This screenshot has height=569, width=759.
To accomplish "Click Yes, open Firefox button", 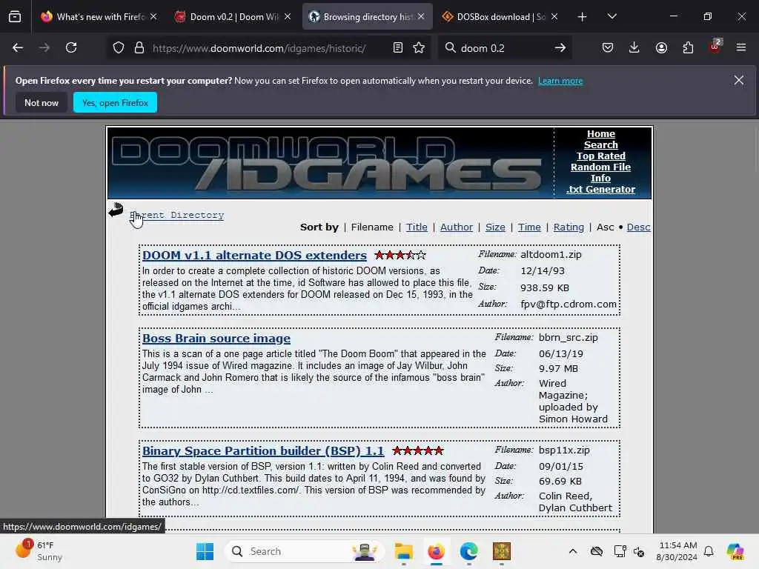I will (115, 102).
